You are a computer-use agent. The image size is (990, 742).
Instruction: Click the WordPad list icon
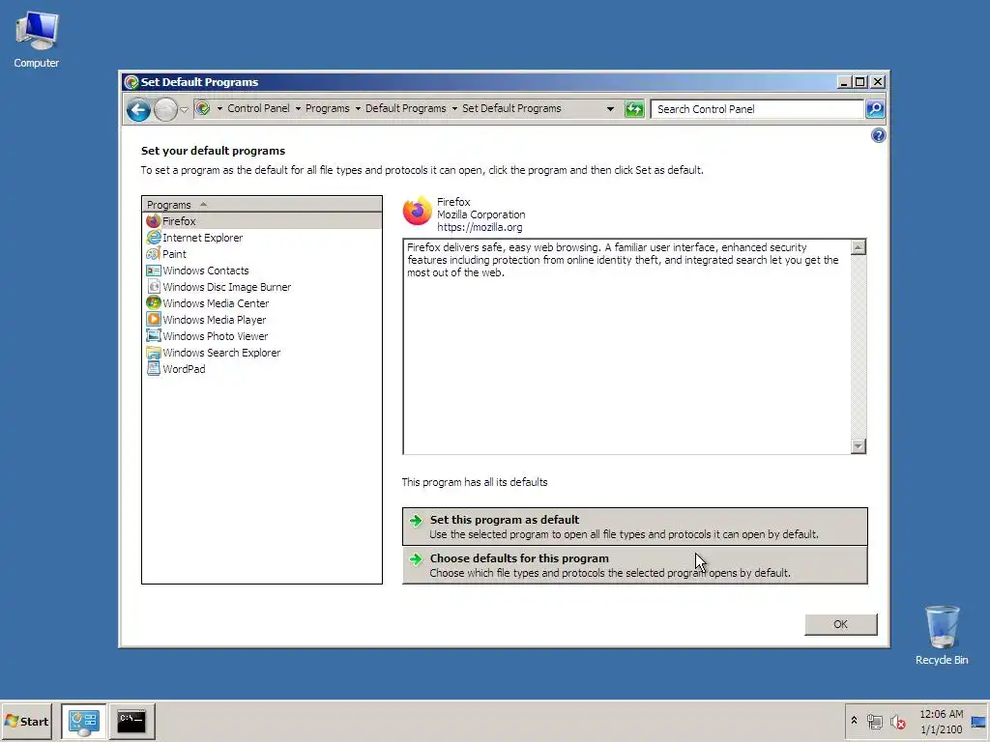(x=154, y=368)
